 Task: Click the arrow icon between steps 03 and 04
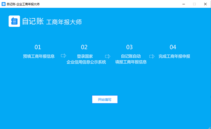(152, 56)
